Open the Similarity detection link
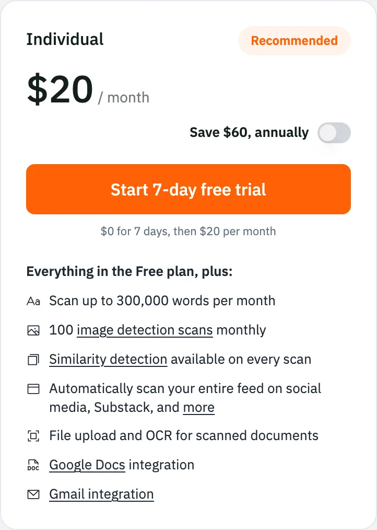Viewport: 377px width, 530px height. (x=108, y=359)
